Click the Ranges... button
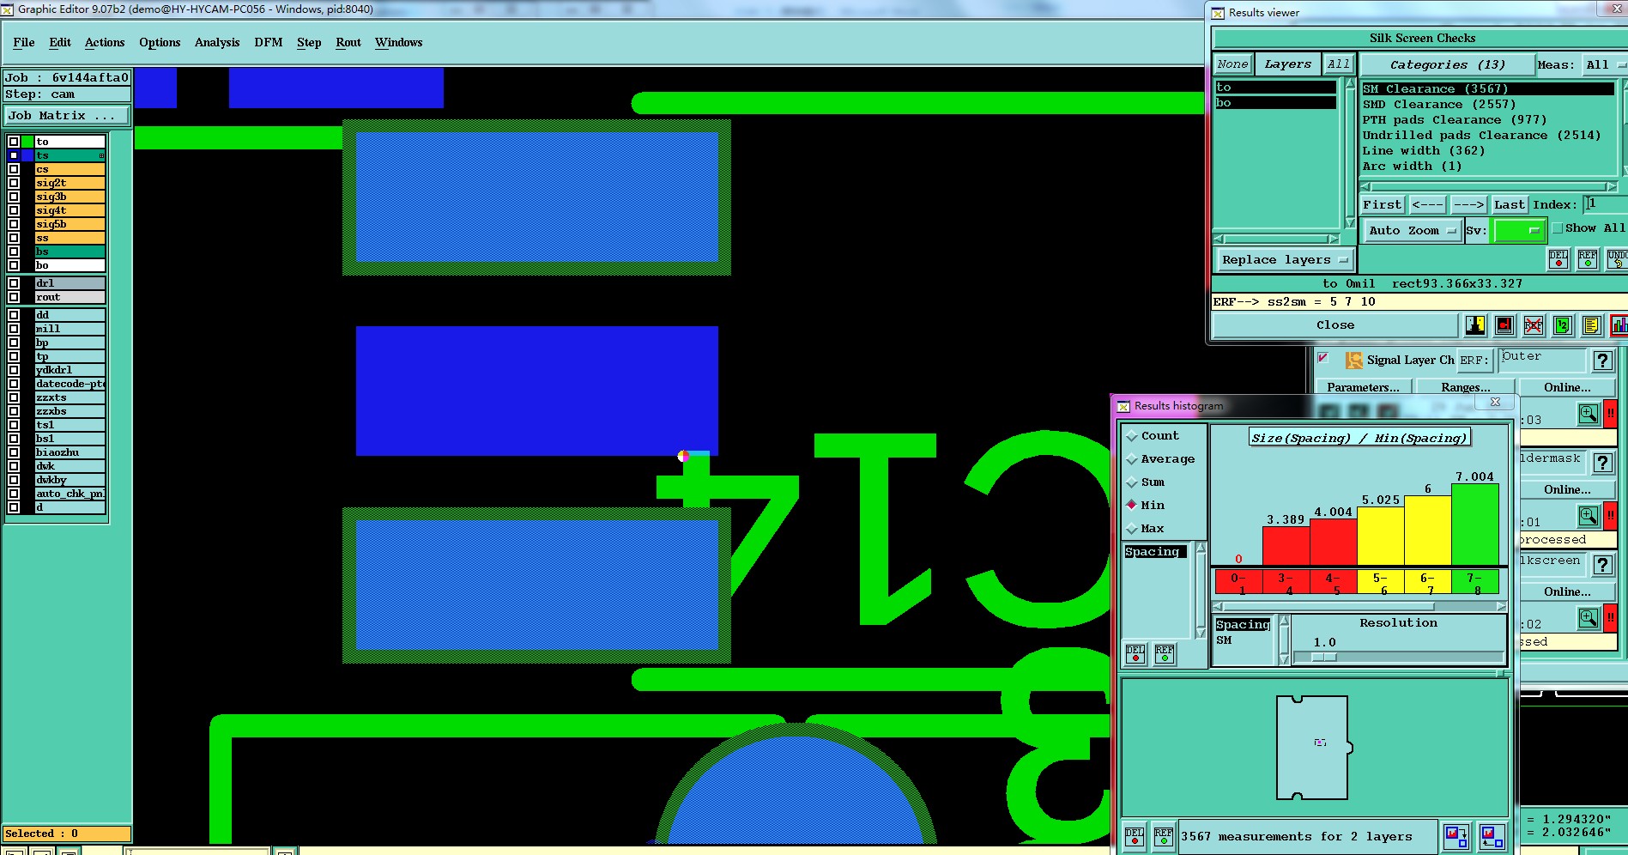This screenshot has width=1628, height=855. (x=1466, y=387)
